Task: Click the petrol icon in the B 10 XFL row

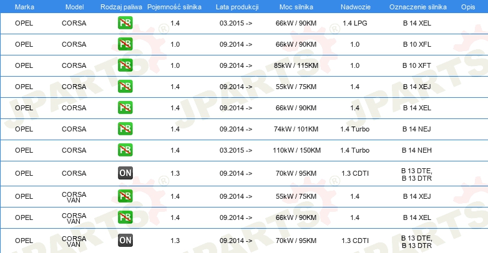Action: [x=125, y=44]
